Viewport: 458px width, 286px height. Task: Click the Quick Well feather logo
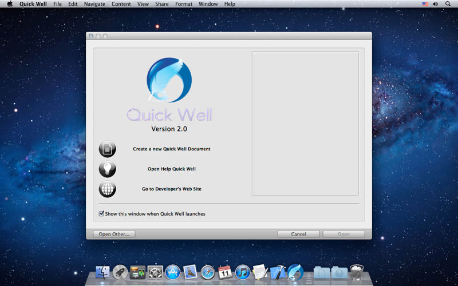point(169,80)
